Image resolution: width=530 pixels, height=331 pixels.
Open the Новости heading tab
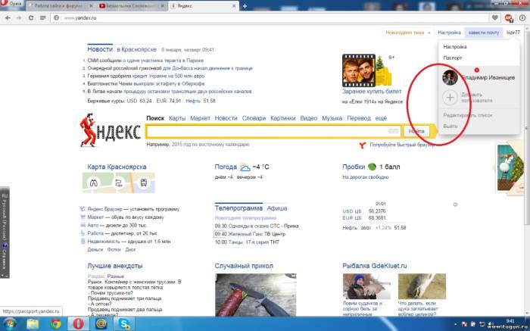click(100, 49)
